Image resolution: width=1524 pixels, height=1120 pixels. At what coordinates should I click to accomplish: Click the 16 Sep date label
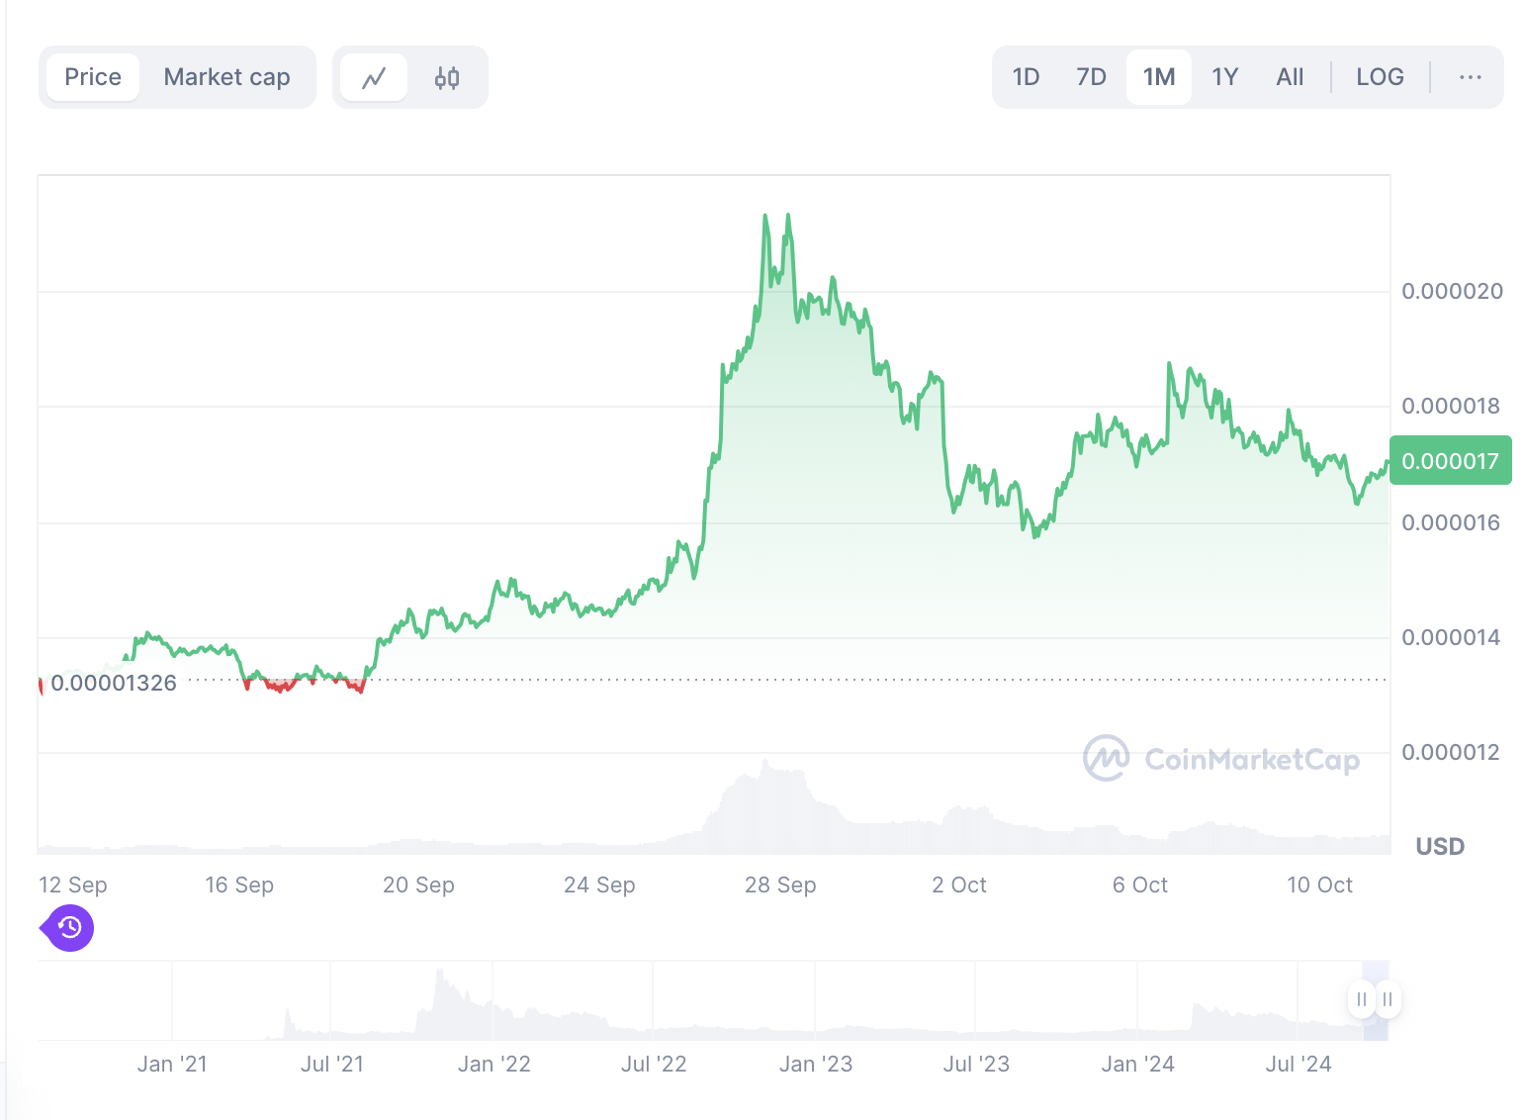click(x=239, y=885)
